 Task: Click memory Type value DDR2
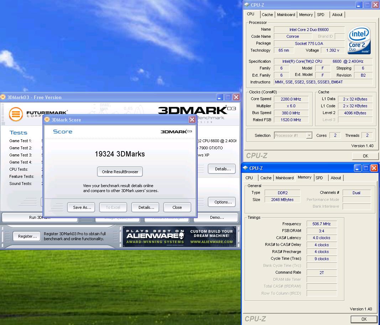click(x=282, y=193)
